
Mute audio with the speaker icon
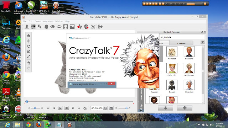tap(29, 108)
